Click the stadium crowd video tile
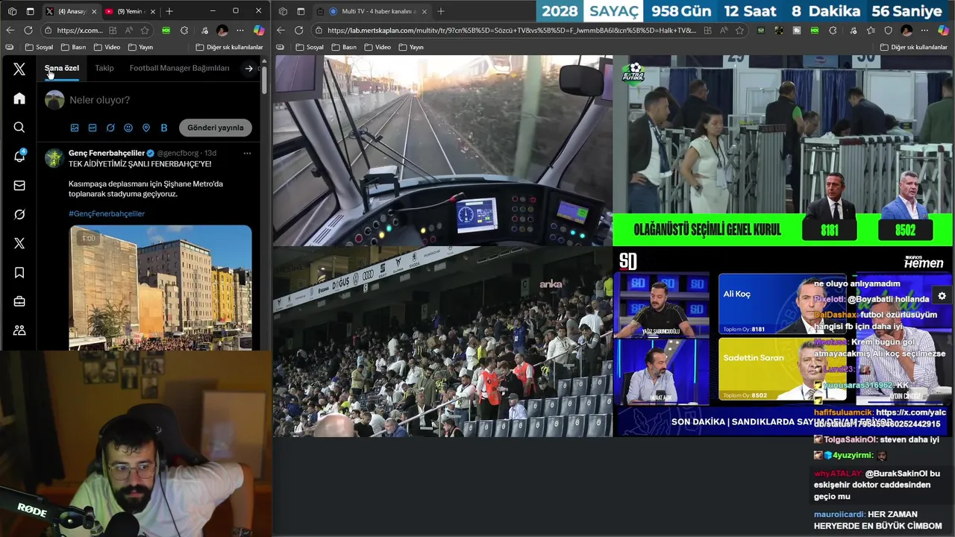The width and height of the screenshot is (955, 537). (x=442, y=342)
